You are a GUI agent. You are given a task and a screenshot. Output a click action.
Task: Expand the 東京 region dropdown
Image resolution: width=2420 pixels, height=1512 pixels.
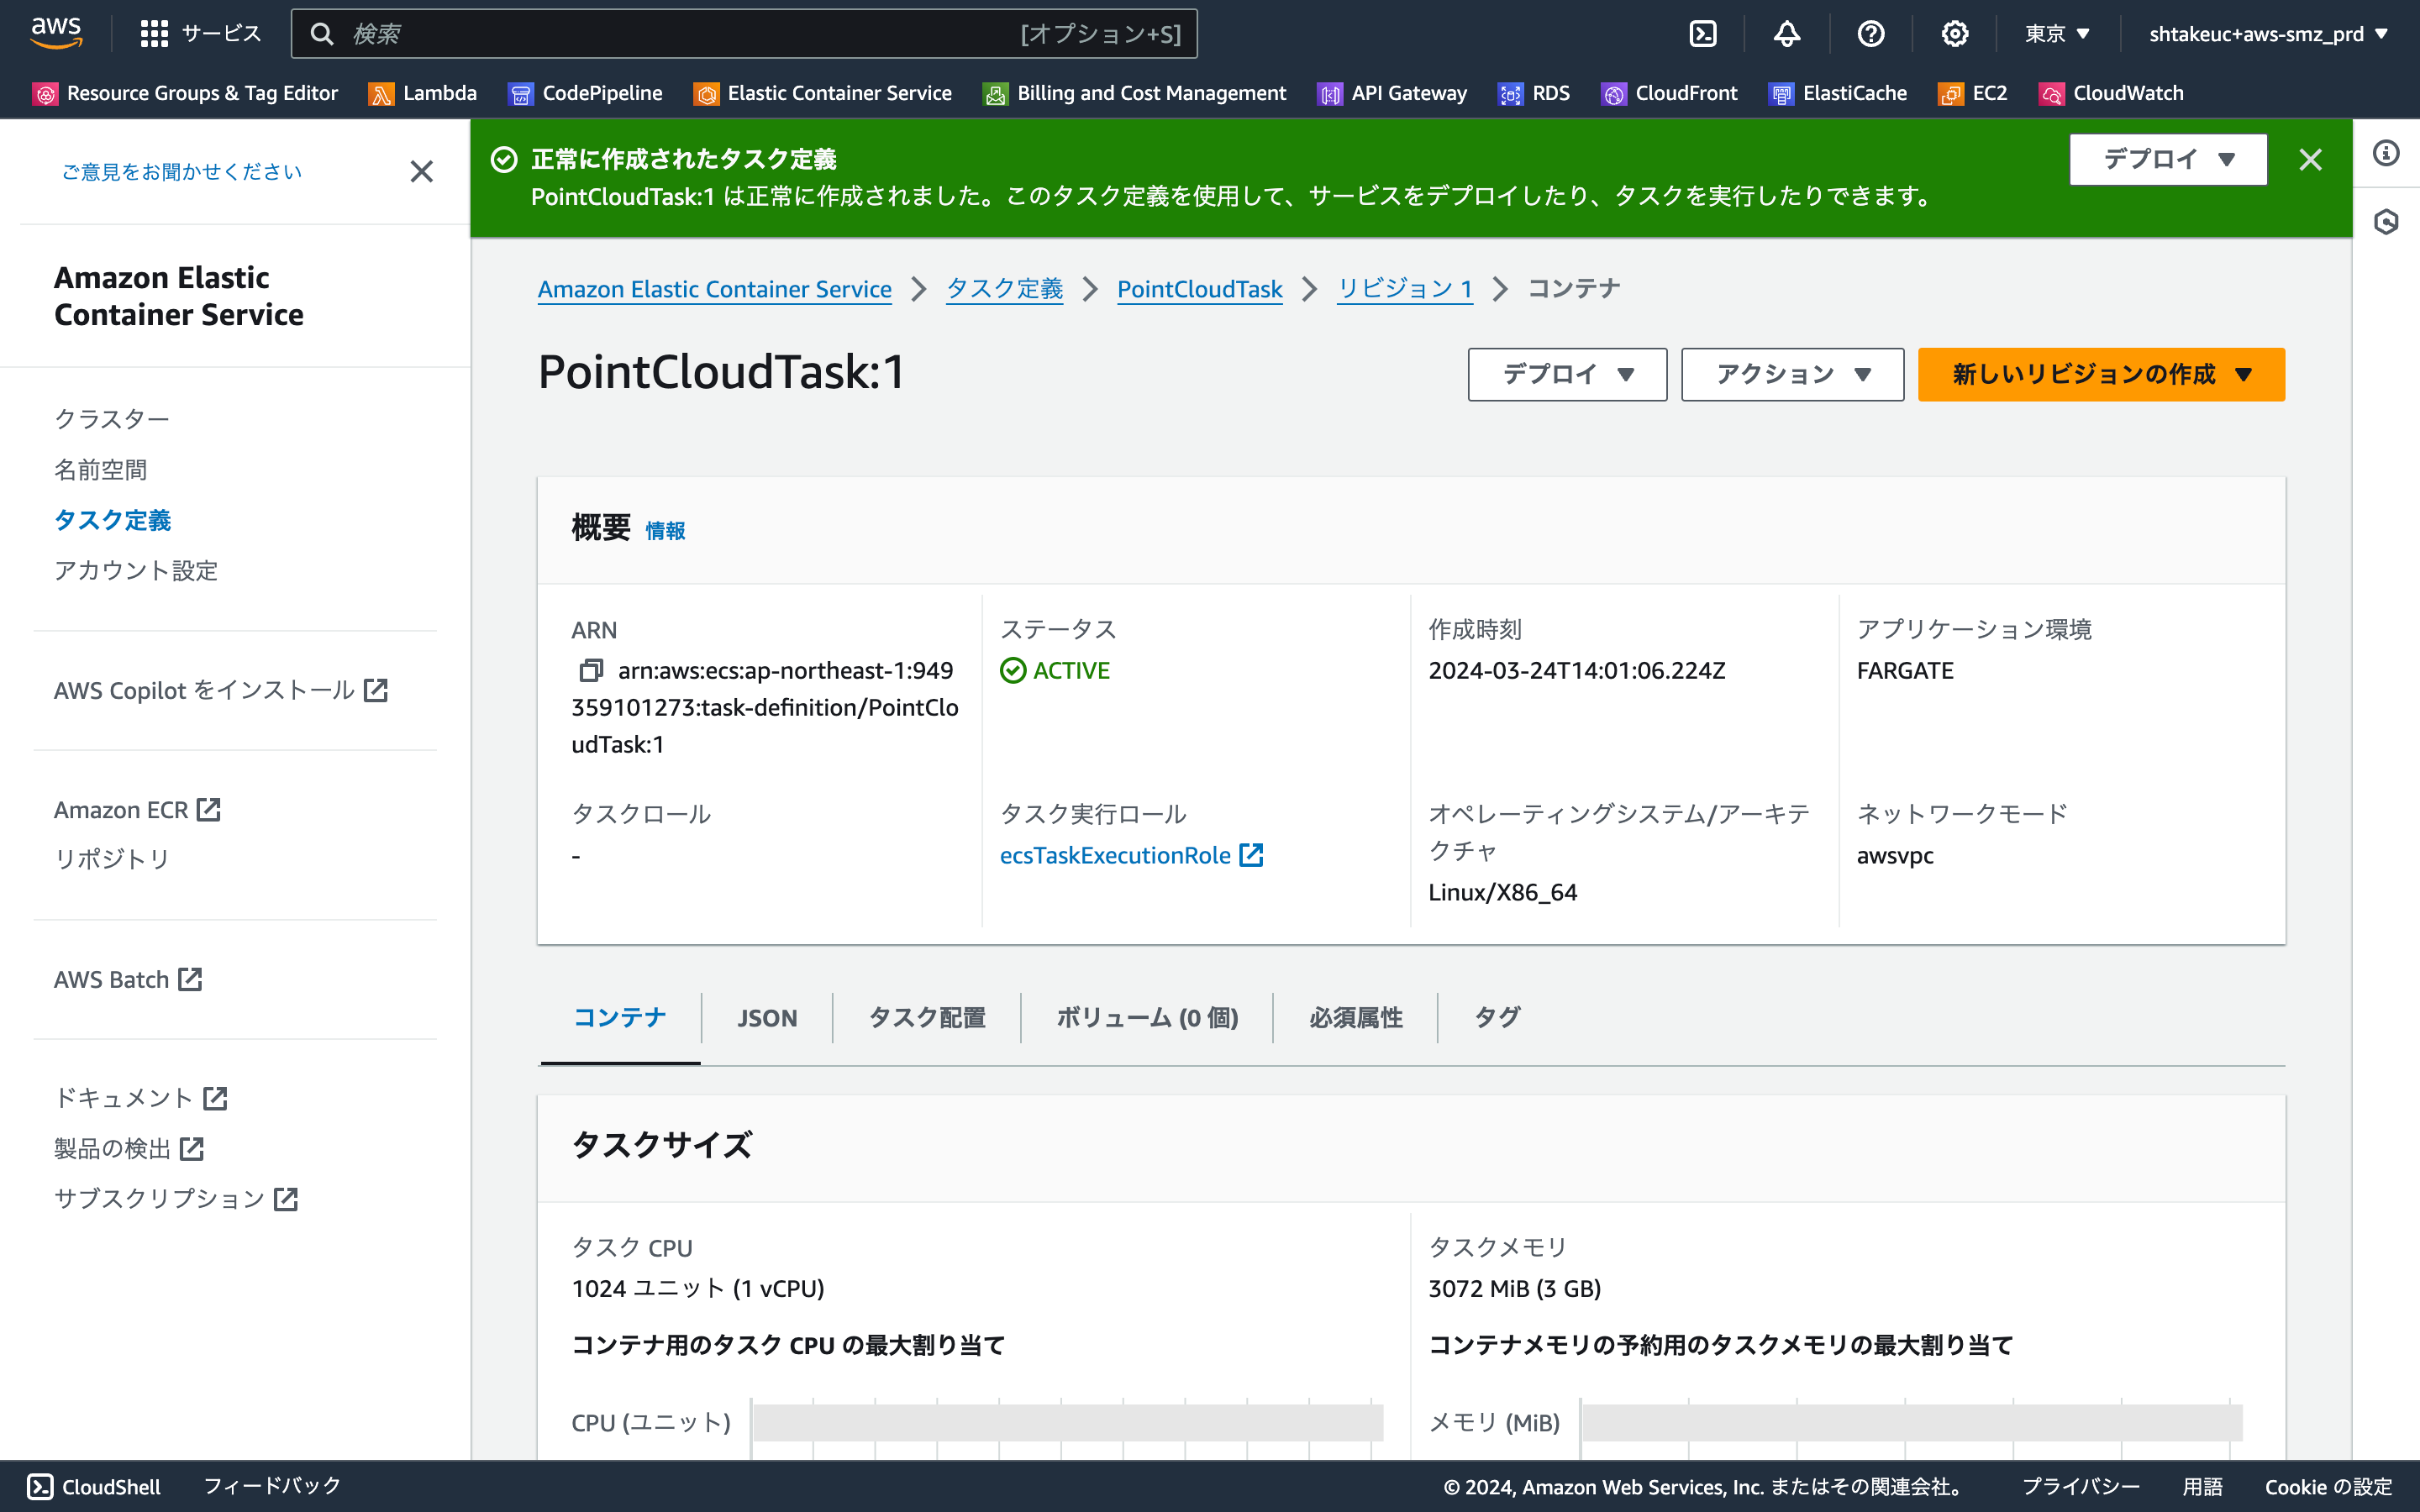pyautogui.click(x=2057, y=34)
